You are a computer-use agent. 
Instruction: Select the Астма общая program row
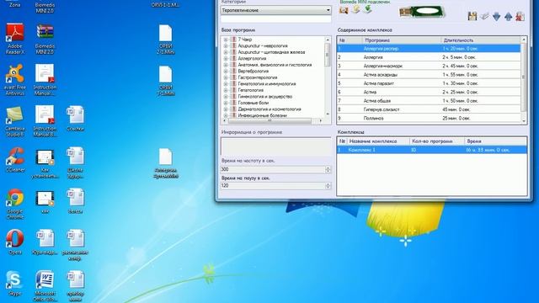[429, 101]
